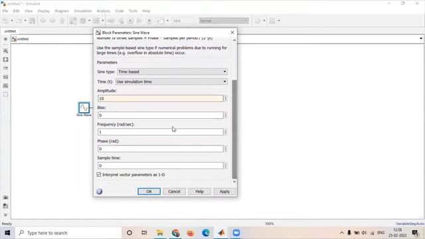Click the Build Model toolbar icon
425x239 pixels.
tap(272, 21)
